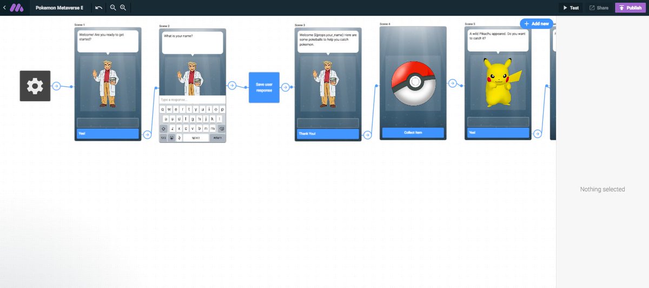Click the Scene 2 label
649x288 pixels.
pos(164,27)
